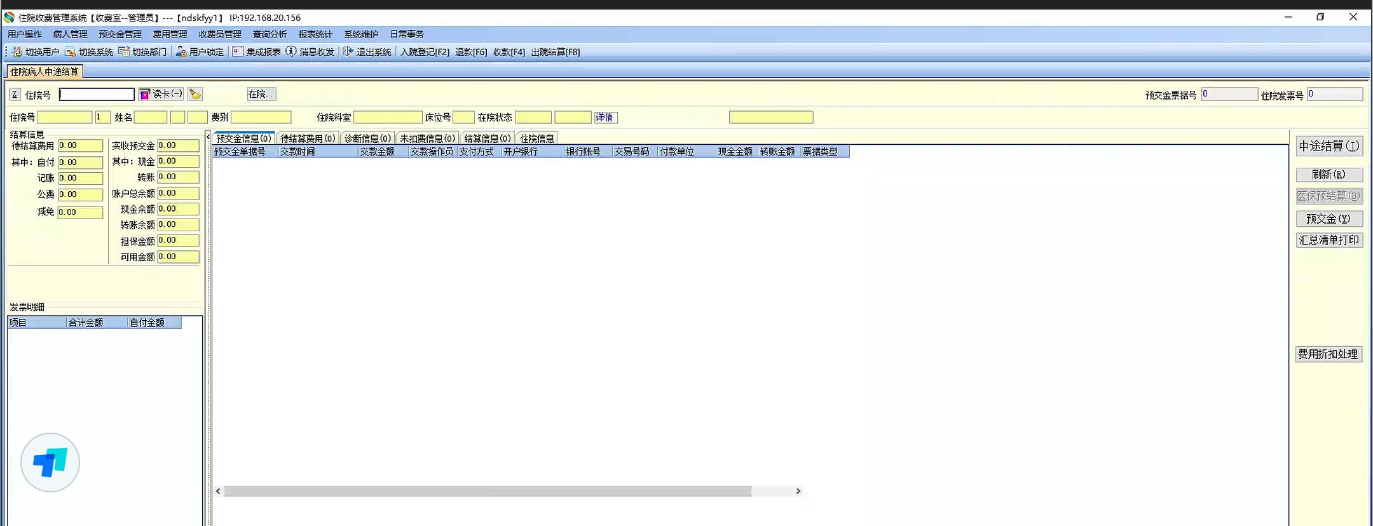Switch to the 住院信息 tab

pyautogui.click(x=537, y=138)
